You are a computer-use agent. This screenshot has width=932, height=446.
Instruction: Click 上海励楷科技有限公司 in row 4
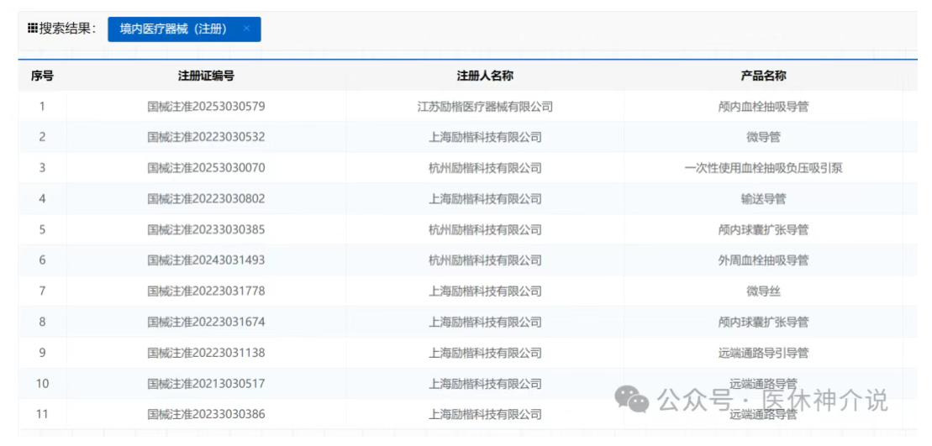[x=485, y=199]
